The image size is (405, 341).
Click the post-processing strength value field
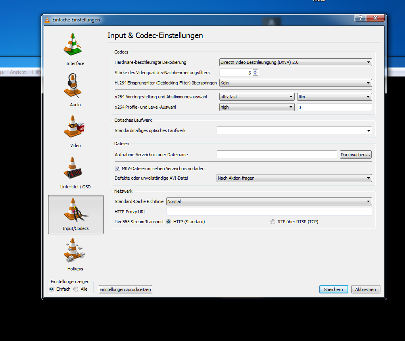[x=236, y=73]
